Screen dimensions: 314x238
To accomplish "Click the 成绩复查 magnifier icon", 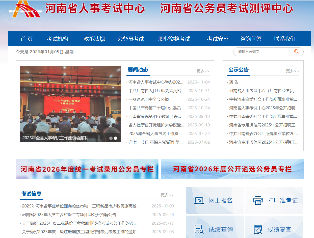I will 258,229.
